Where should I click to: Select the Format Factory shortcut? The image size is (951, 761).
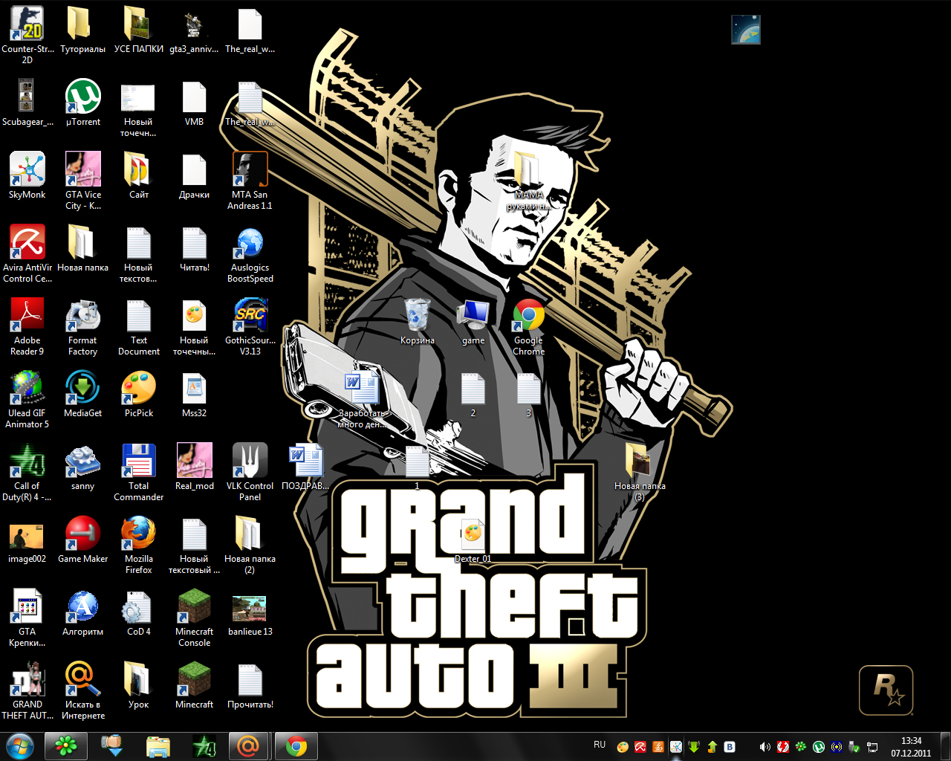[x=82, y=316]
